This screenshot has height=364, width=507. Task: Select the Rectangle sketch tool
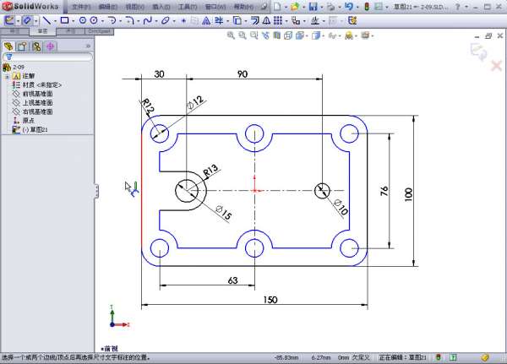pos(63,19)
